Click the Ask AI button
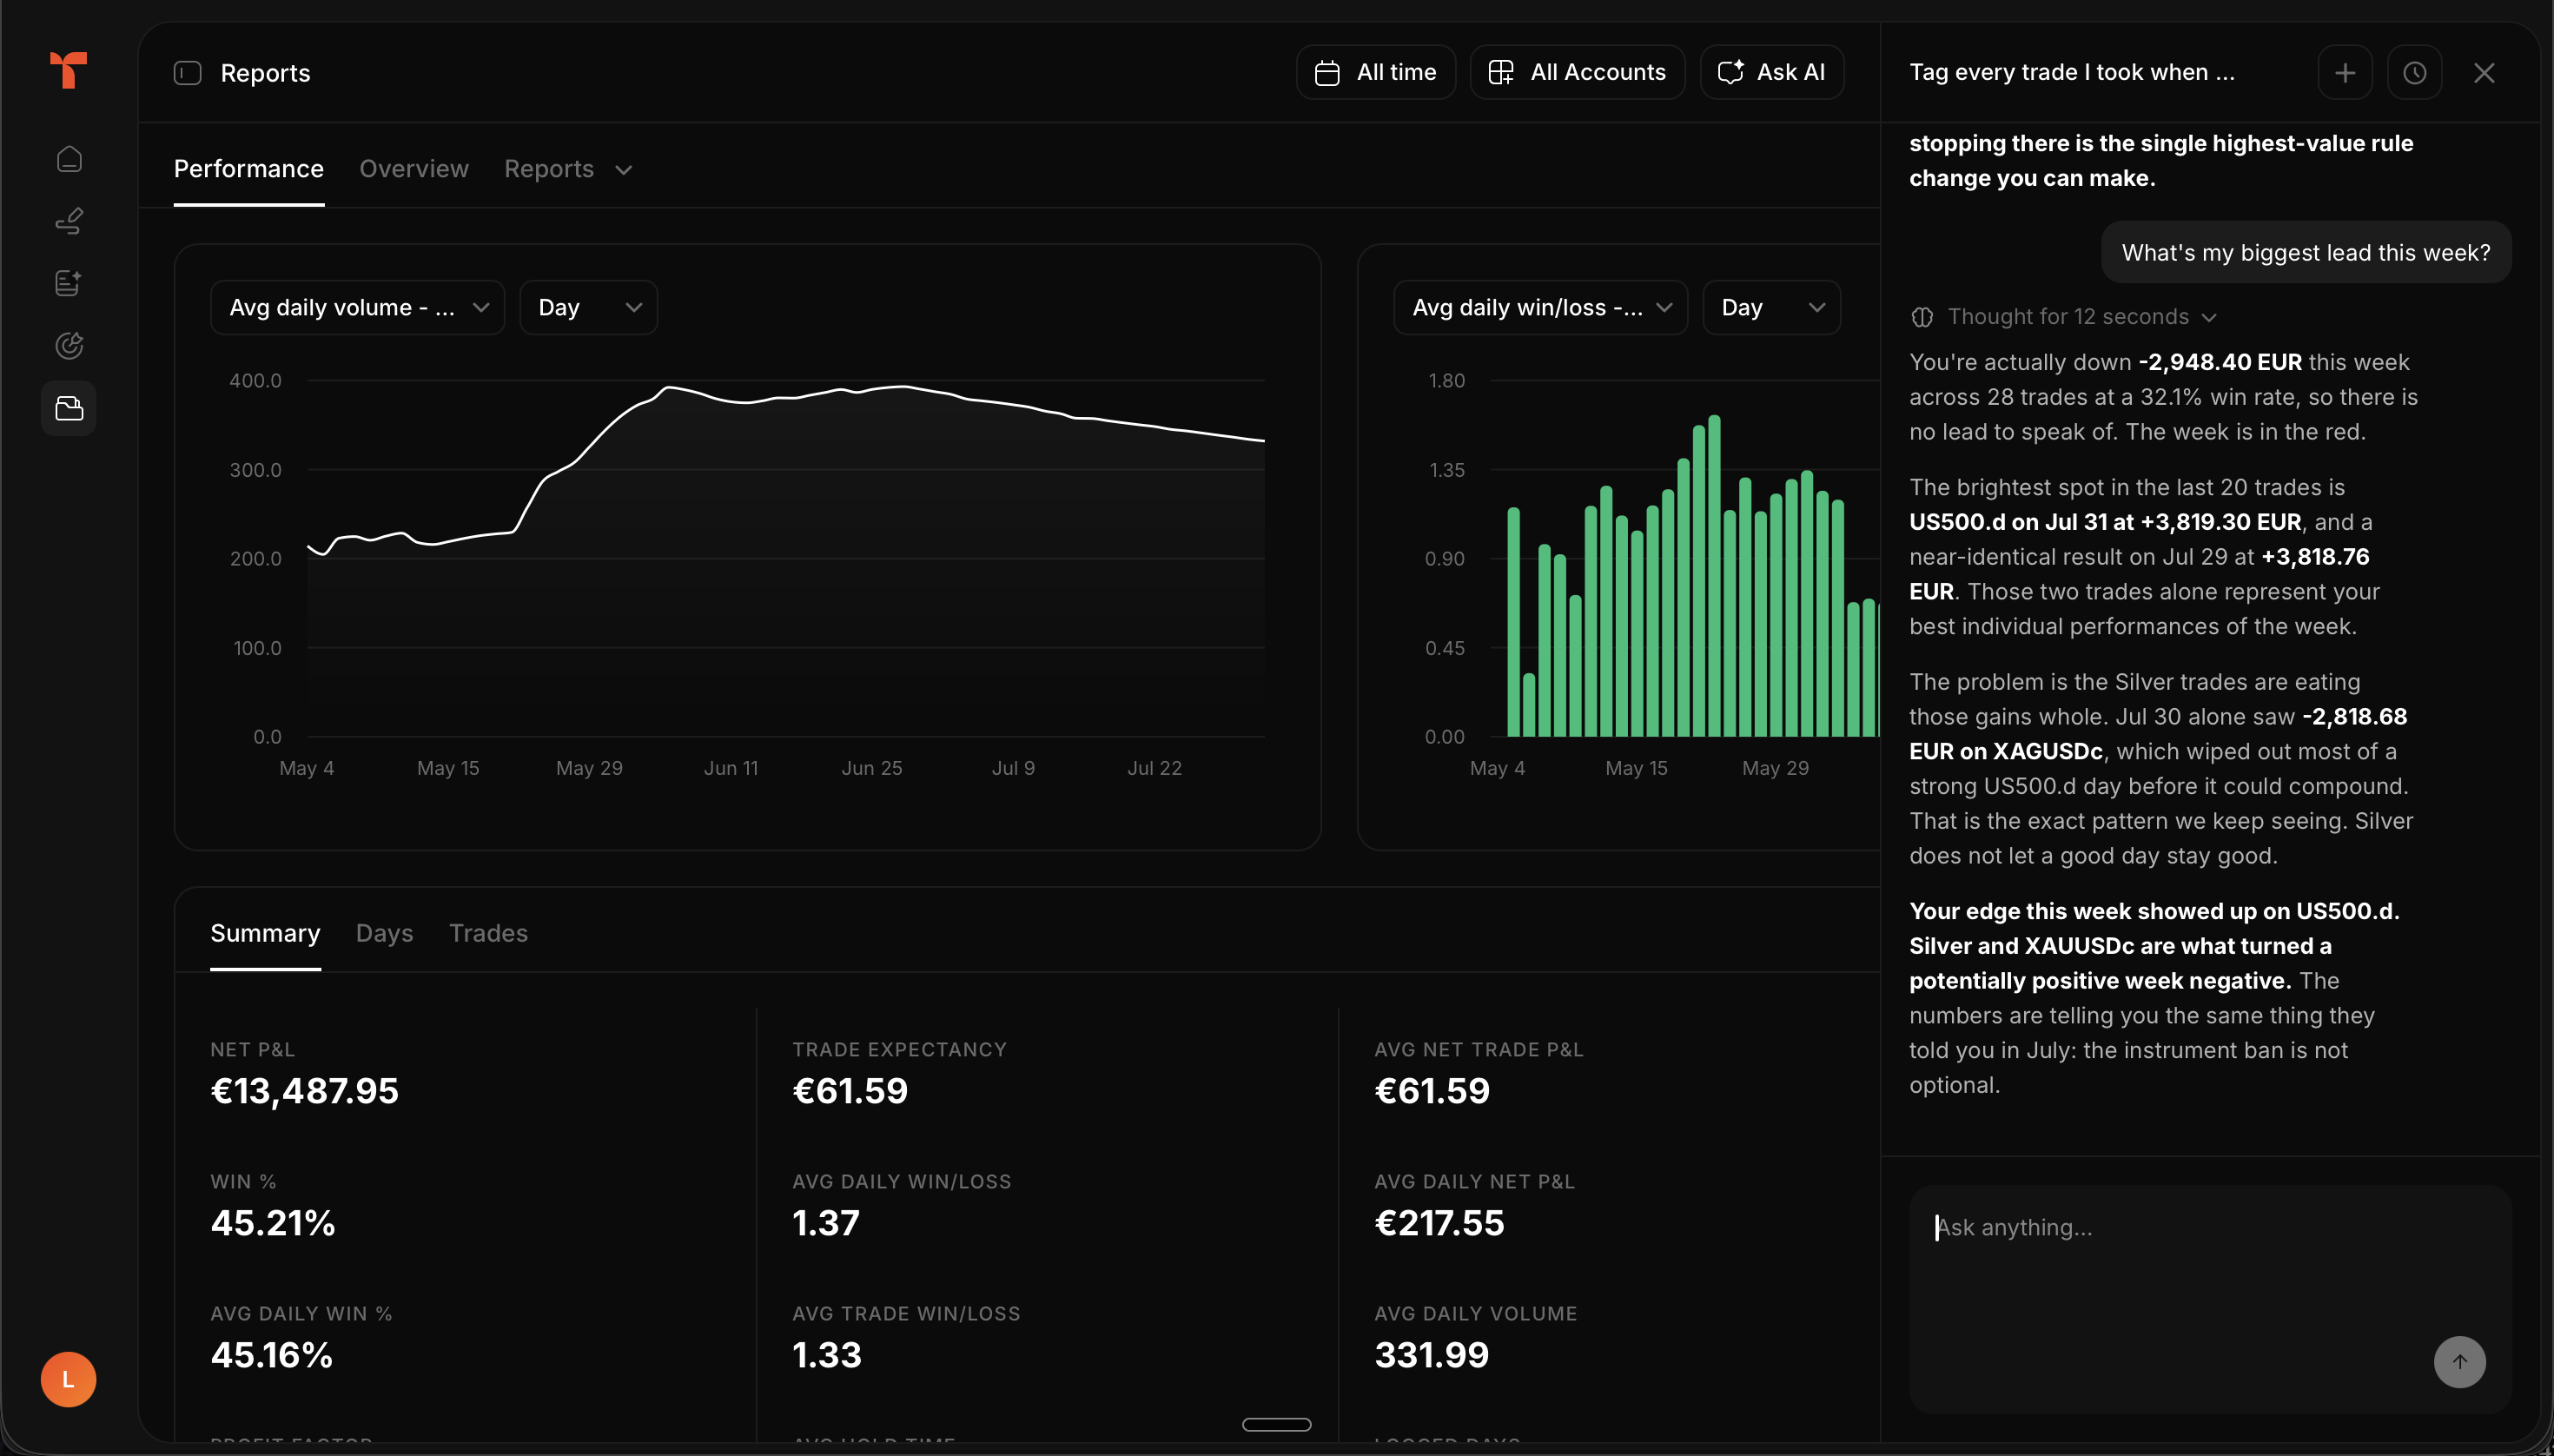 coord(1771,72)
